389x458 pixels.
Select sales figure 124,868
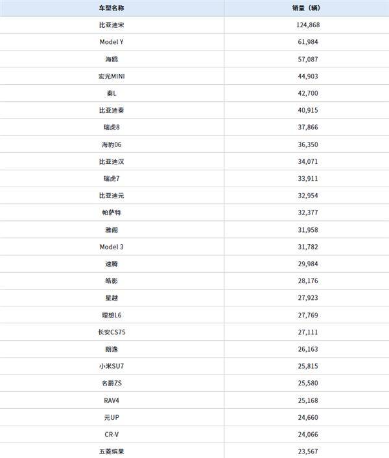[x=308, y=25]
